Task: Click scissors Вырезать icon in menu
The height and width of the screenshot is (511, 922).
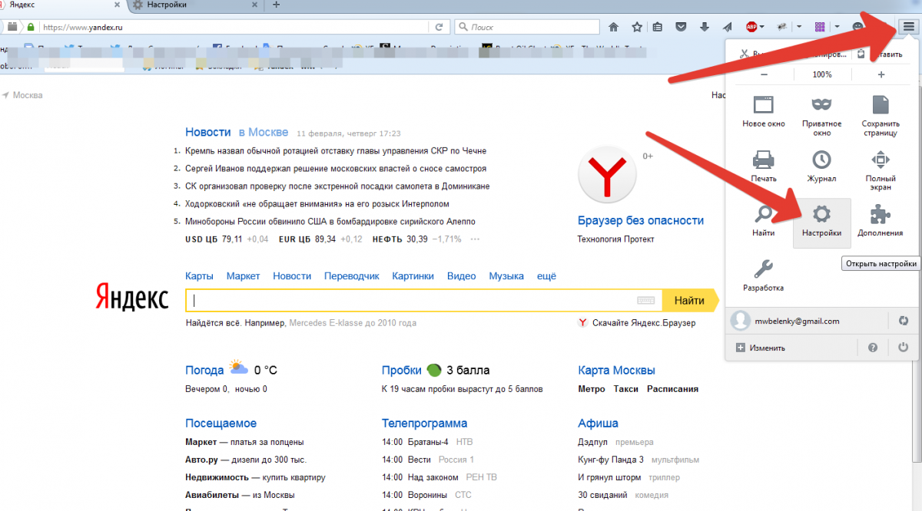Action: (743, 54)
